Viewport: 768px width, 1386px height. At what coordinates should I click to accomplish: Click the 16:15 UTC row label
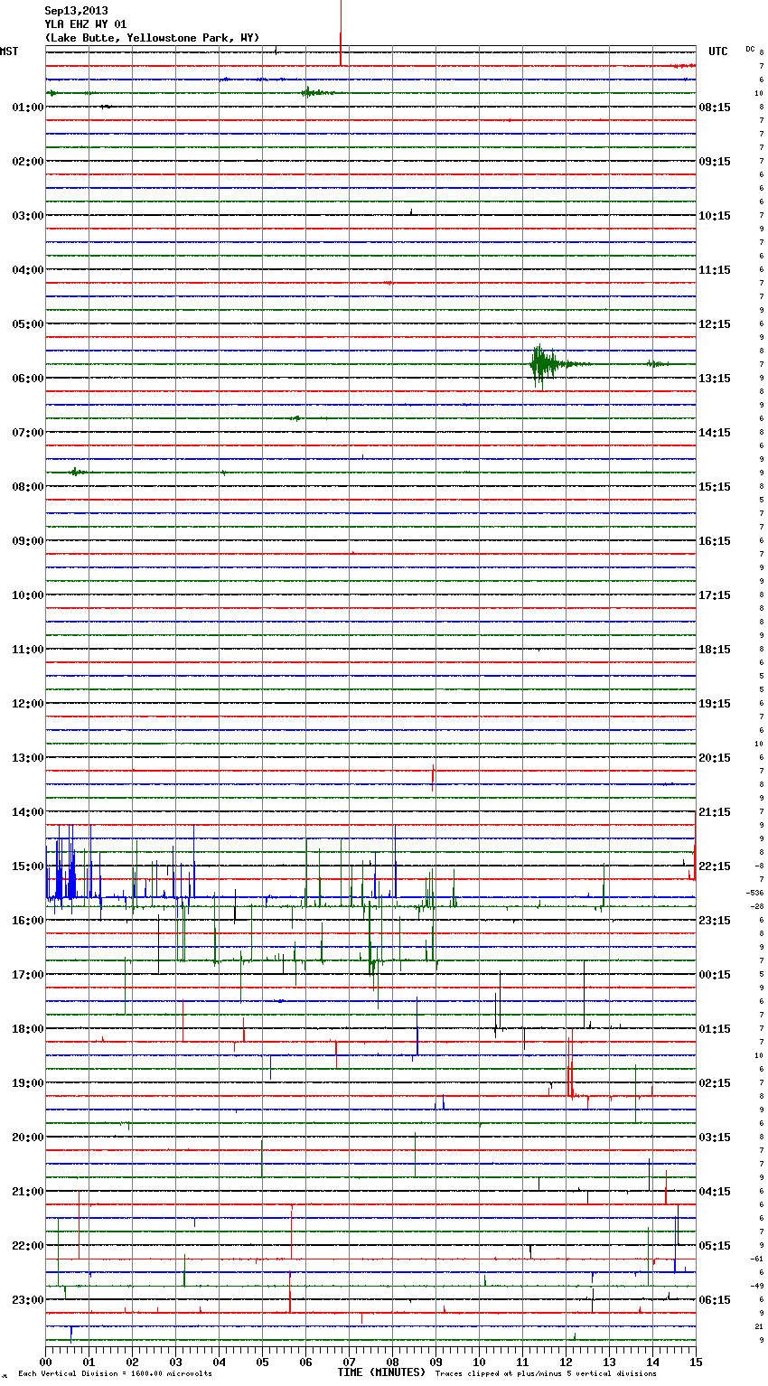715,541
